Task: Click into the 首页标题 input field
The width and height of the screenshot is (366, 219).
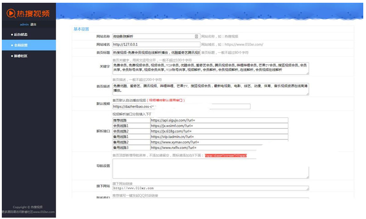Action: (x=156, y=53)
